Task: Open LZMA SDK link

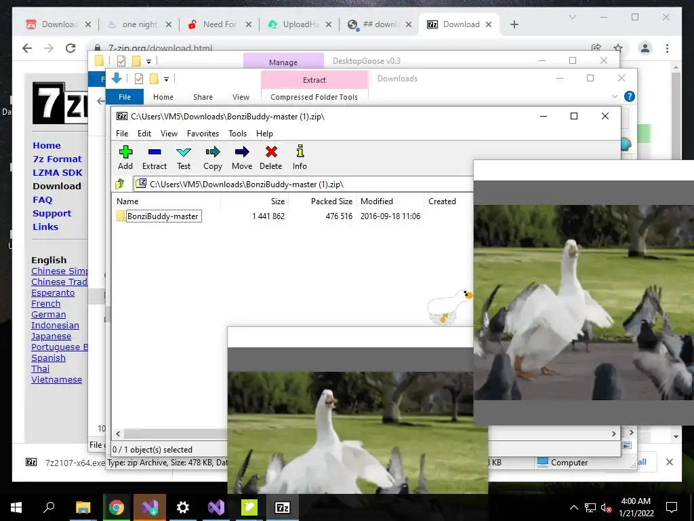Action: pyautogui.click(x=58, y=173)
